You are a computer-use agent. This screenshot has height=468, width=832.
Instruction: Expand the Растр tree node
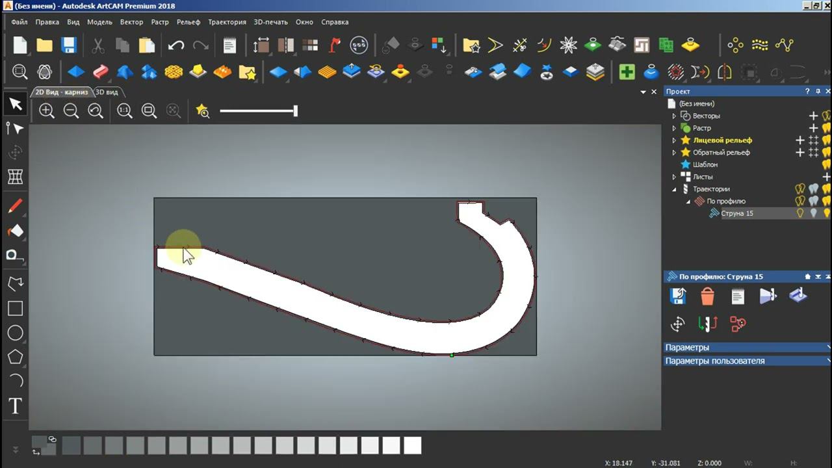tap(674, 128)
